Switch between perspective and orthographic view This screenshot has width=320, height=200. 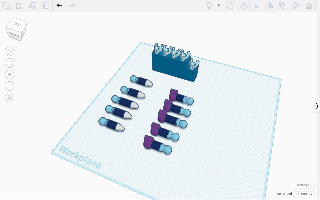coord(10,97)
